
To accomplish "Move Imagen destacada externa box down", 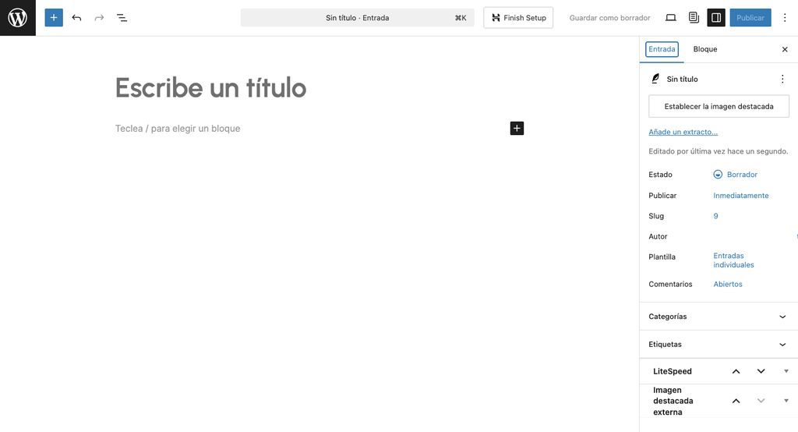I will (761, 401).
